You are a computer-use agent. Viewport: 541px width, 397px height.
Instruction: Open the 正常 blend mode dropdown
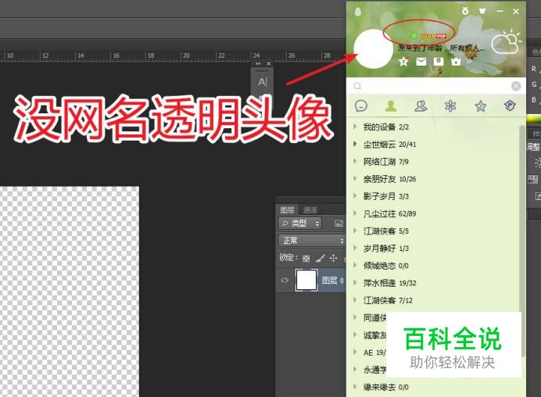click(312, 241)
